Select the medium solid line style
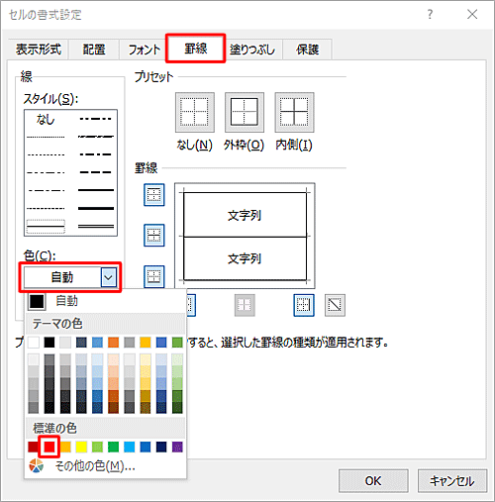 (96, 190)
